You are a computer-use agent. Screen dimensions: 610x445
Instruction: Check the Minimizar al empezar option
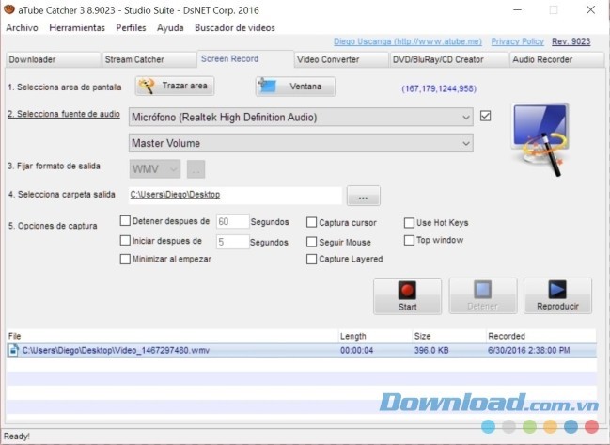125,259
